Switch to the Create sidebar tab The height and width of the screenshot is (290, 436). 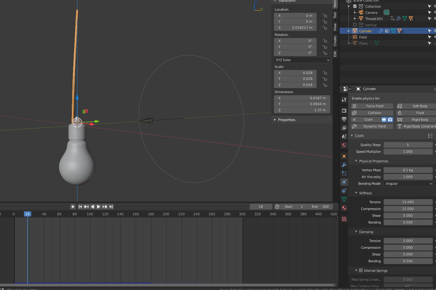[335, 41]
